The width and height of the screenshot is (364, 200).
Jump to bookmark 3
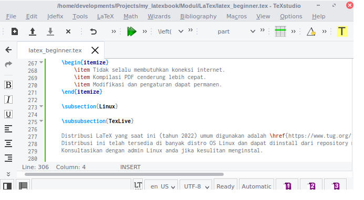(336, 186)
